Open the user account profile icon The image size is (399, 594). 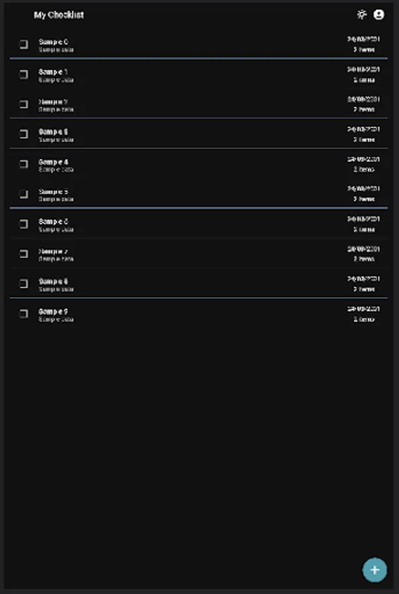coord(379,15)
